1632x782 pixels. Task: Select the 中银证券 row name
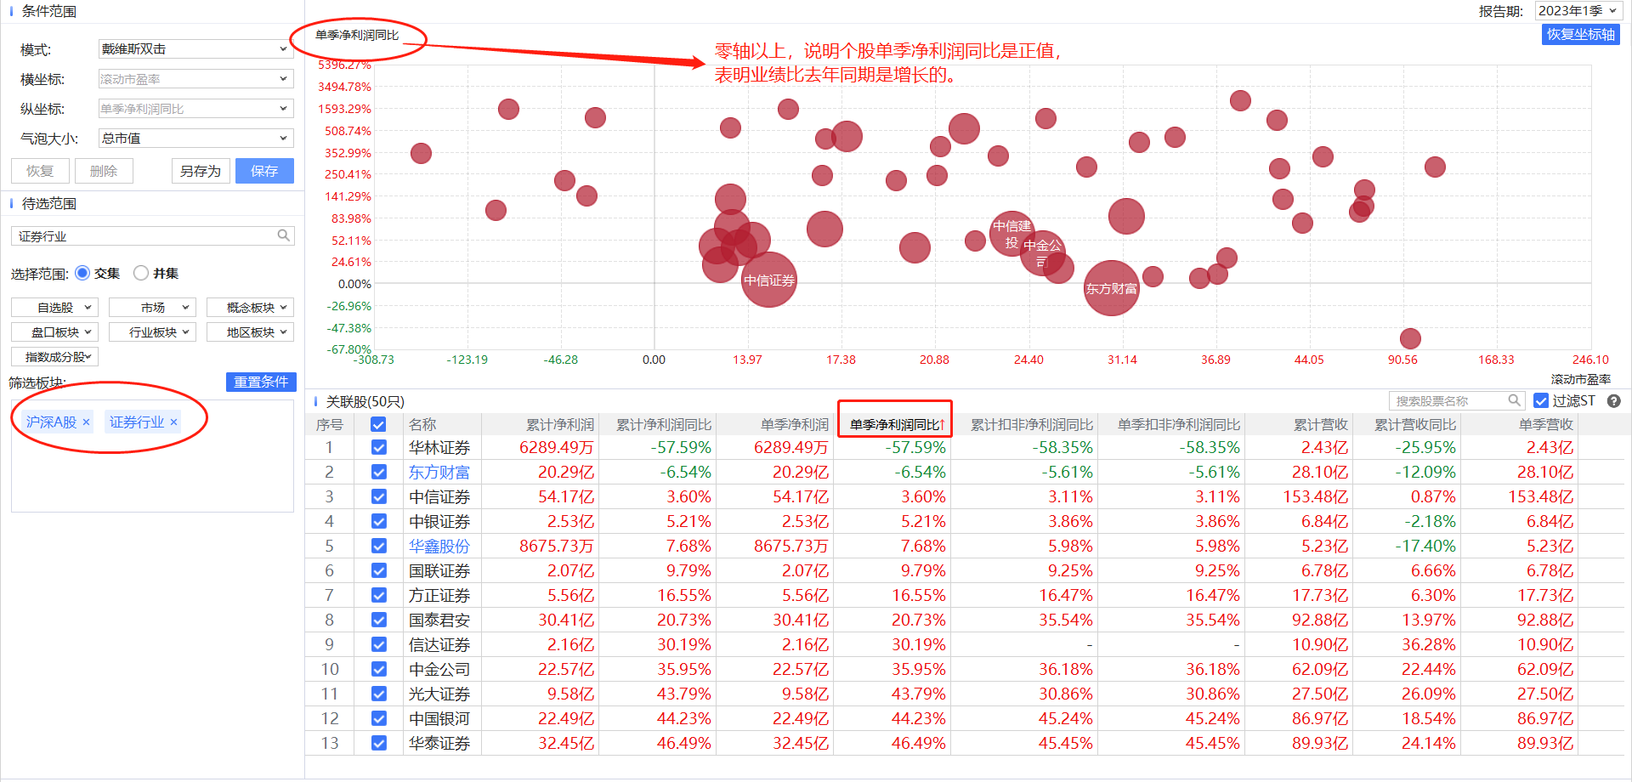pyautogui.click(x=439, y=521)
